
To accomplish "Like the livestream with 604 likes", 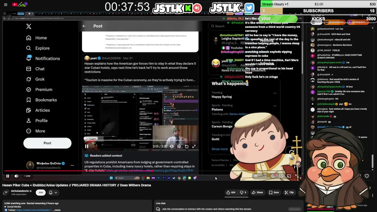I will click(231, 193).
